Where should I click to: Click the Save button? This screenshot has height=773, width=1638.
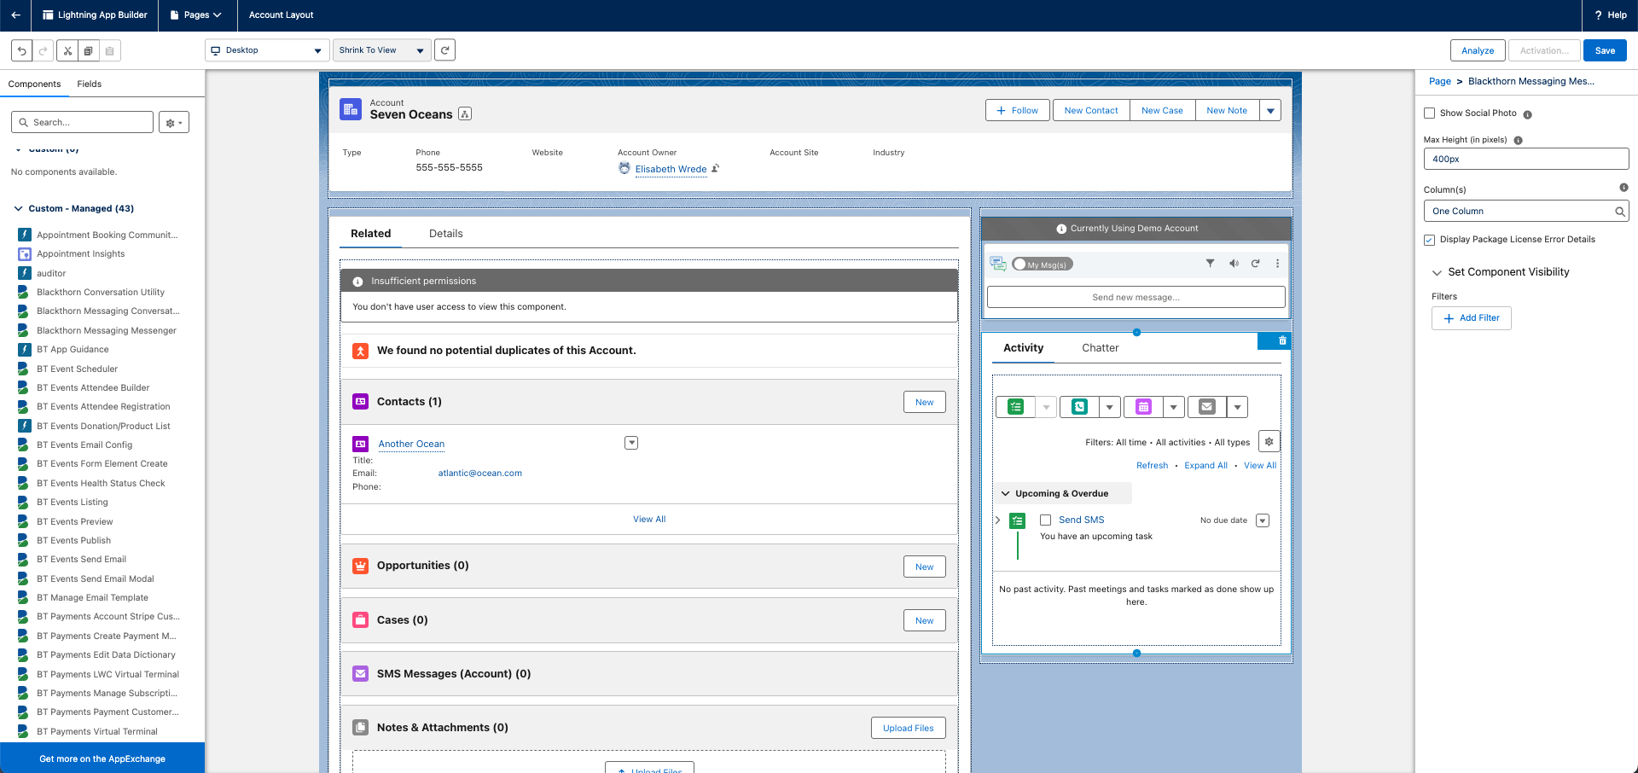1605,50
